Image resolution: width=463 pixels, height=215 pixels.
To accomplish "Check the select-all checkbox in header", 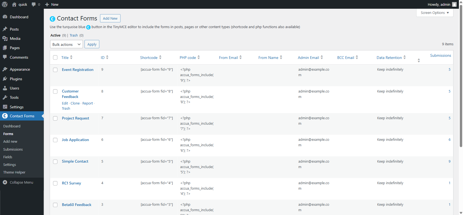I will 55,58.
